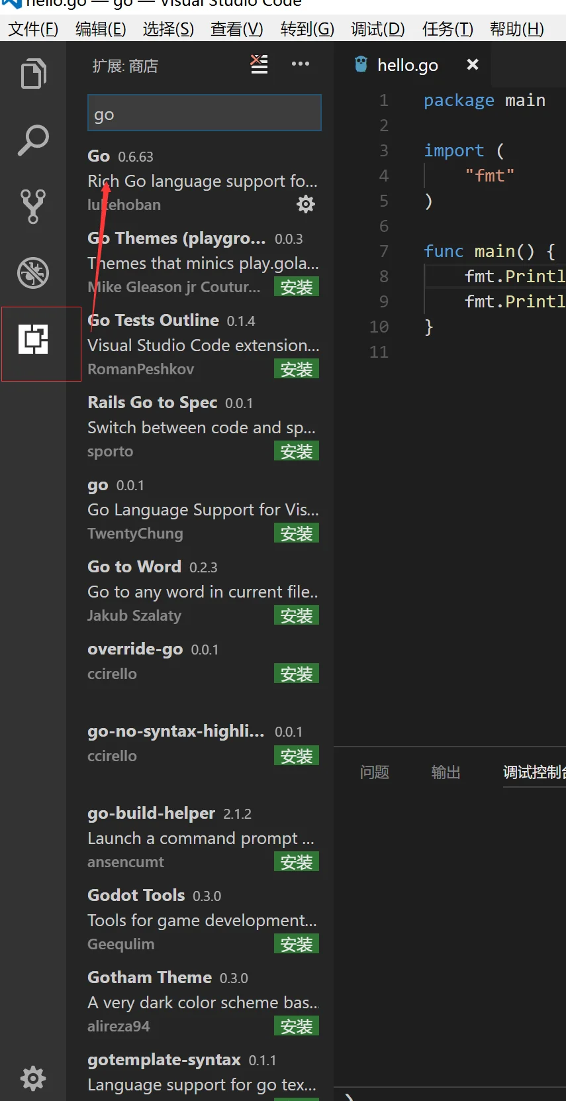
Task: Install the Go Themes (playground) extension
Action: (x=297, y=287)
